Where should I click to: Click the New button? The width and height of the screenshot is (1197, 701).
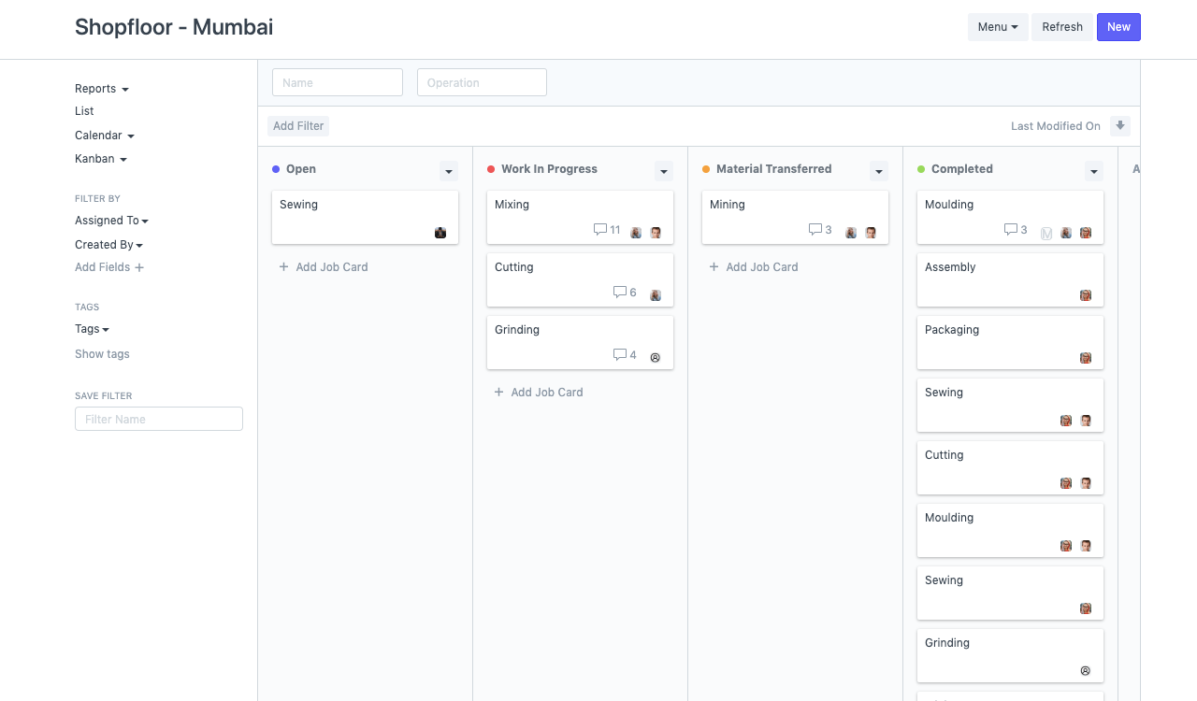(1118, 27)
